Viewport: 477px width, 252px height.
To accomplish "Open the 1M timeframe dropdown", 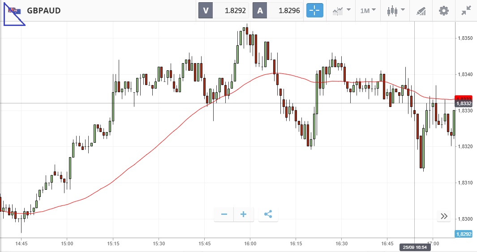I will click(368, 11).
